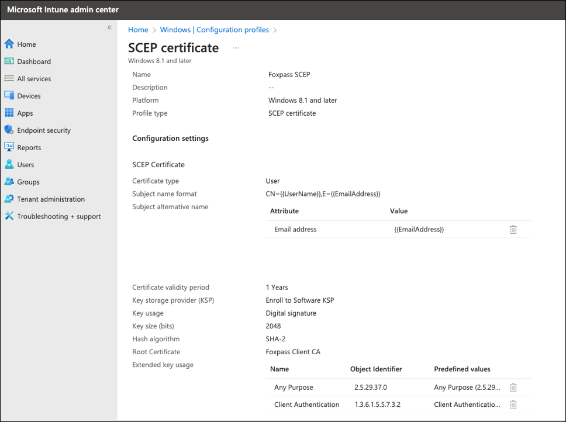The image size is (566, 422).
Task: Open All services in the sidebar
Action: pos(34,79)
